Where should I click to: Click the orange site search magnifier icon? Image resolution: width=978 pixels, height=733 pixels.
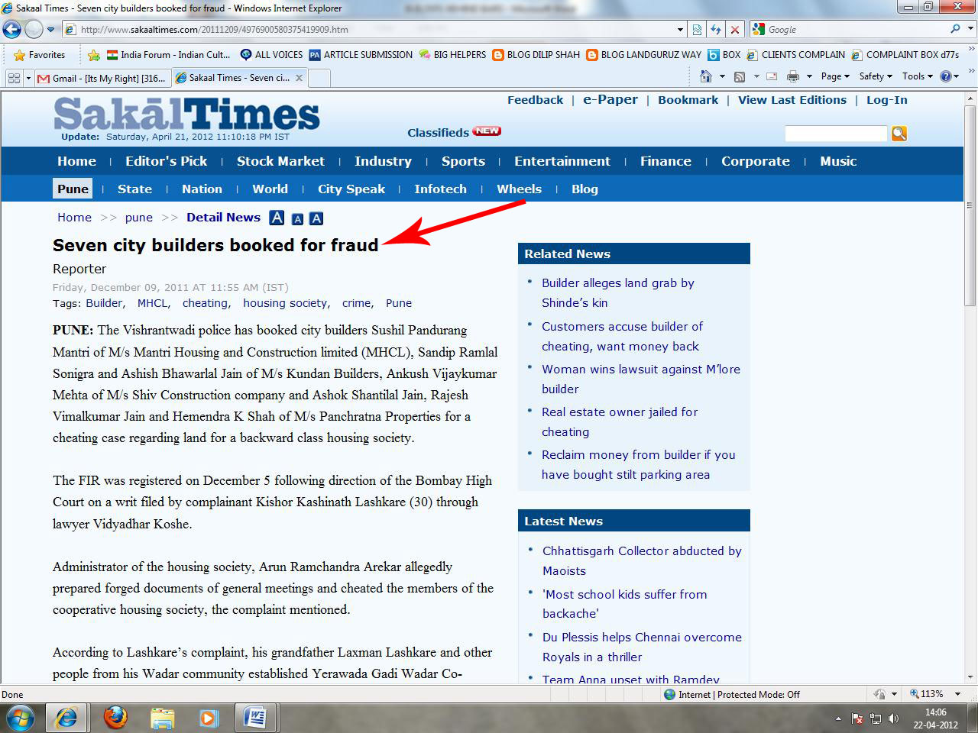point(899,134)
